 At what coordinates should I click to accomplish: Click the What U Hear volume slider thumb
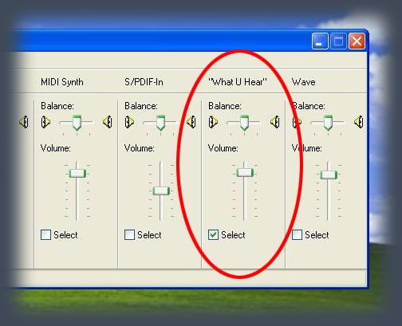click(245, 173)
